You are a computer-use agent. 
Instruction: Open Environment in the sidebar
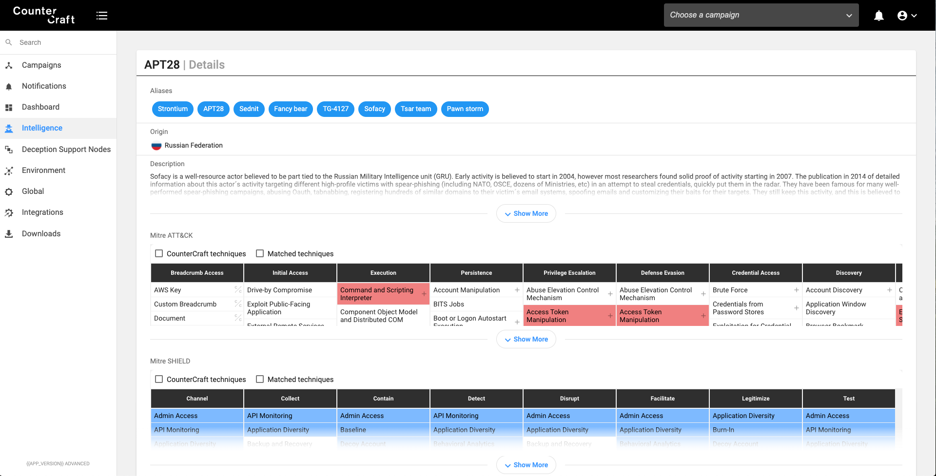(x=58, y=171)
